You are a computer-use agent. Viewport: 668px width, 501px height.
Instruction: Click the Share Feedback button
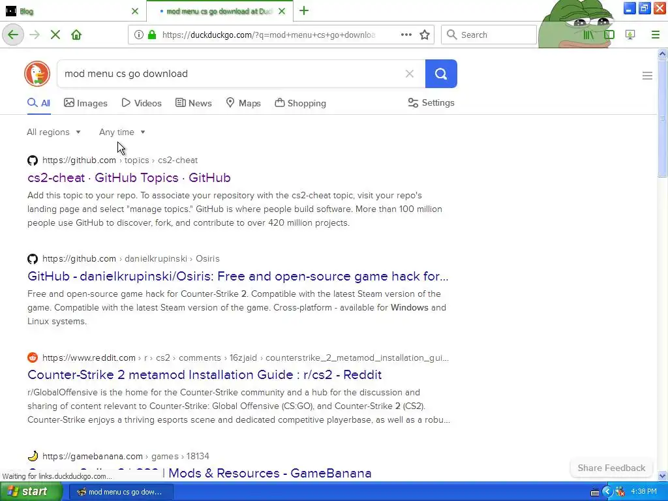(x=611, y=468)
